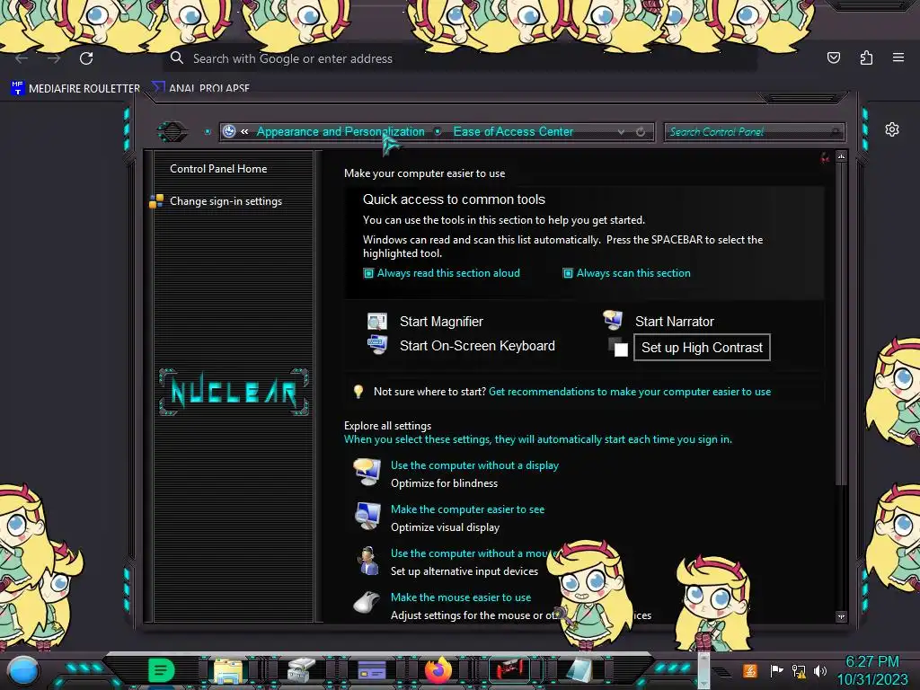The height and width of the screenshot is (690, 920).
Task: Open 'Use the computer without a display' link
Action: pyautogui.click(x=474, y=465)
